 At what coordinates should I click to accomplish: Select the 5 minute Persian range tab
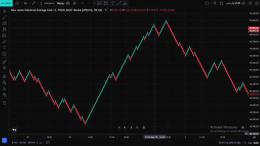pyautogui.click(x=15, y=143)
